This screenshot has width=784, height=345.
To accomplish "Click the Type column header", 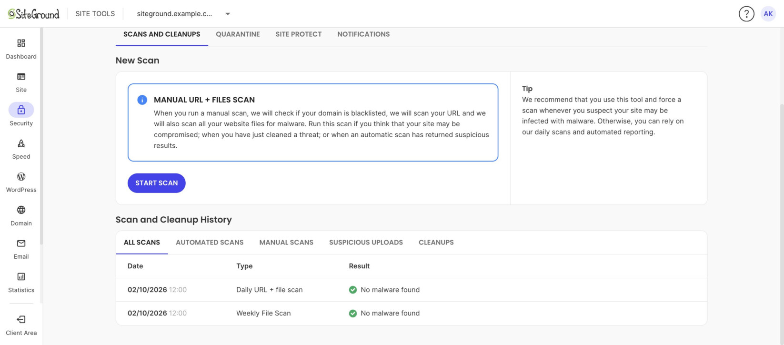I will pyautogui.click(x=244, y=266).
